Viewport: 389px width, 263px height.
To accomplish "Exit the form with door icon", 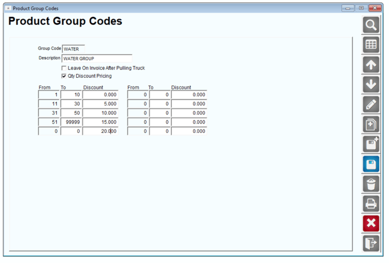I will coord(371,243).
